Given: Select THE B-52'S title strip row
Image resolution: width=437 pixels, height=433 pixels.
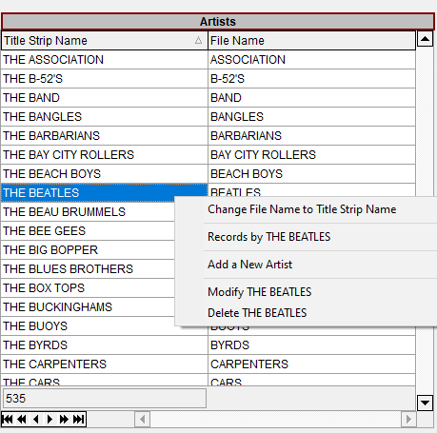Looking at the screenshot, I should [x=105, y=79].
